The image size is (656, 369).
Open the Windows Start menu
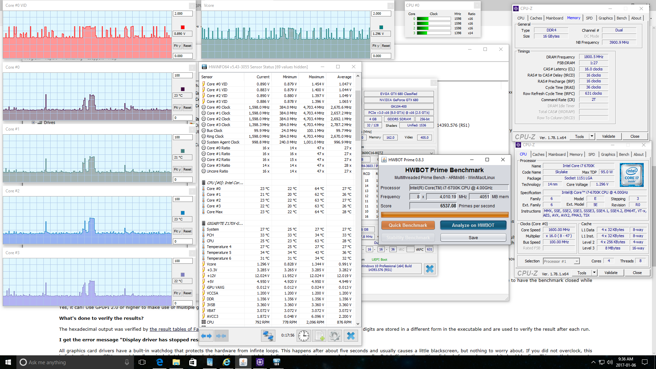point(8,362)
